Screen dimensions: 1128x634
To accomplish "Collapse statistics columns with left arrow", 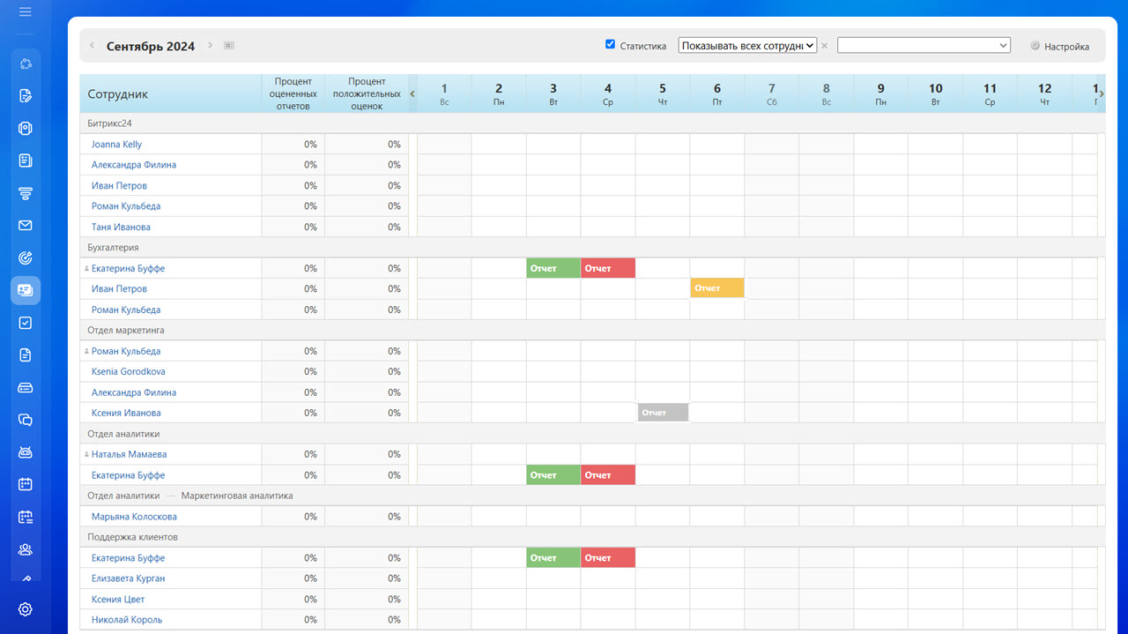I will click(x=412, y=94).
